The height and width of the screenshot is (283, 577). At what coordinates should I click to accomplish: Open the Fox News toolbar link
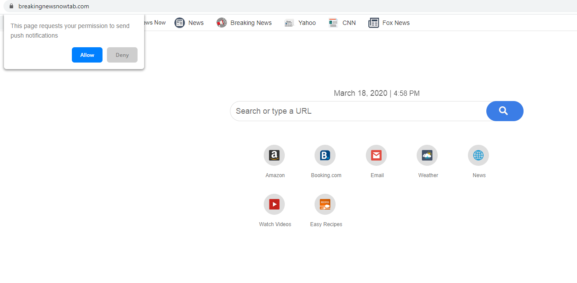pyautogui.click(x=396, y=23)
